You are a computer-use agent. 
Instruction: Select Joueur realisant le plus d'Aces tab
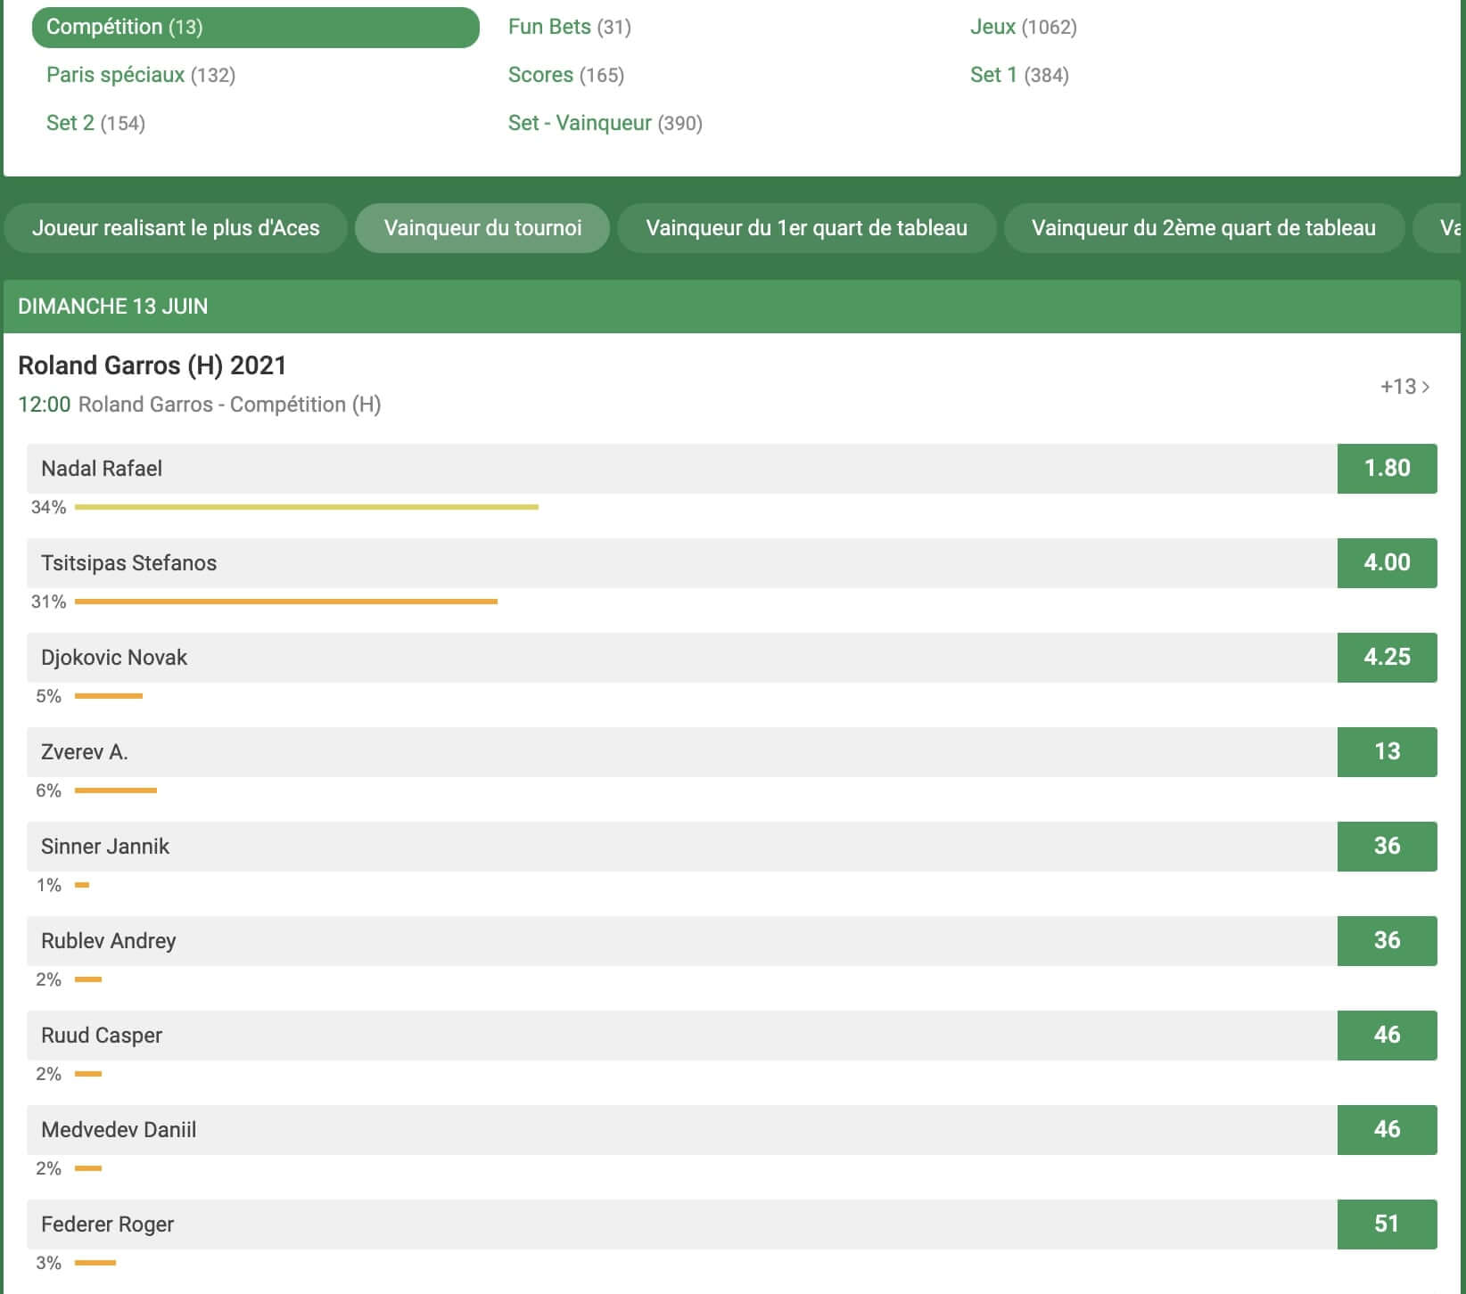click(176, 228)
